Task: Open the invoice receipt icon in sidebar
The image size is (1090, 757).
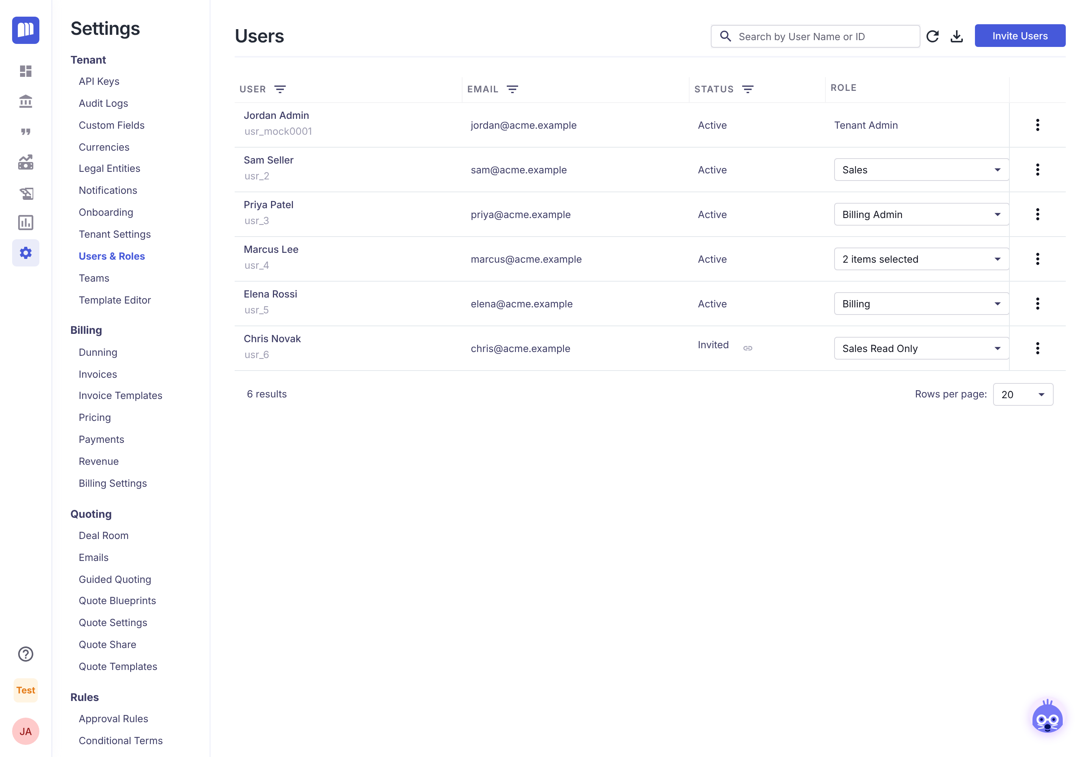Action: point(26,193)
